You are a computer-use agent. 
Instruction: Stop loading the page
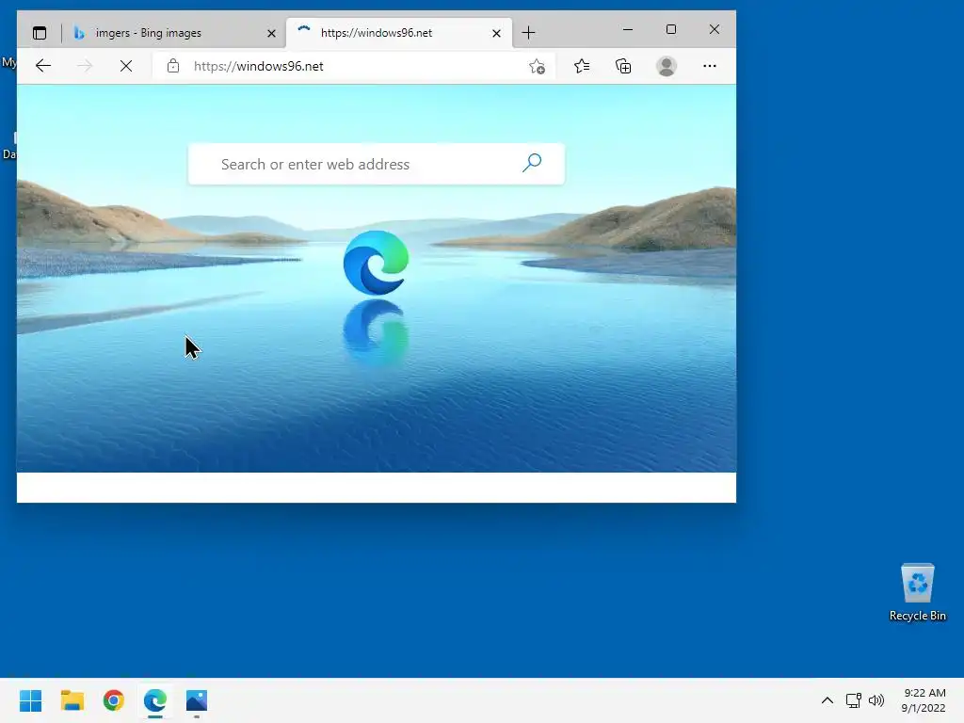click(x=126, y=66)
